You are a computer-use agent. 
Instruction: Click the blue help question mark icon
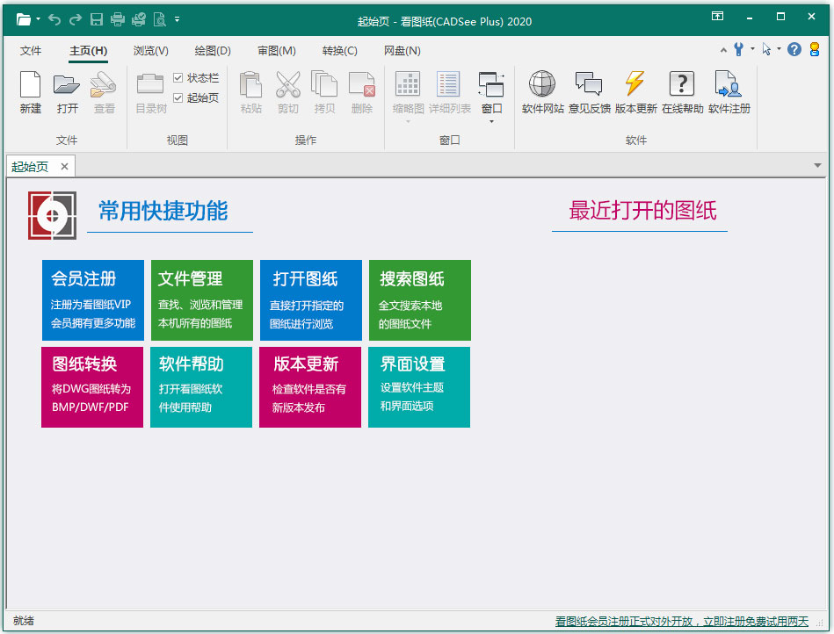(794, 50)
